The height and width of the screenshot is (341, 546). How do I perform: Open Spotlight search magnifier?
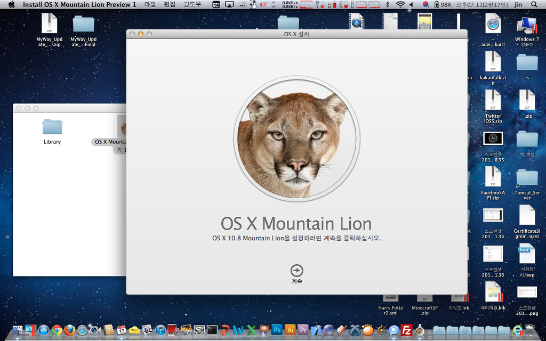point(534,4)
